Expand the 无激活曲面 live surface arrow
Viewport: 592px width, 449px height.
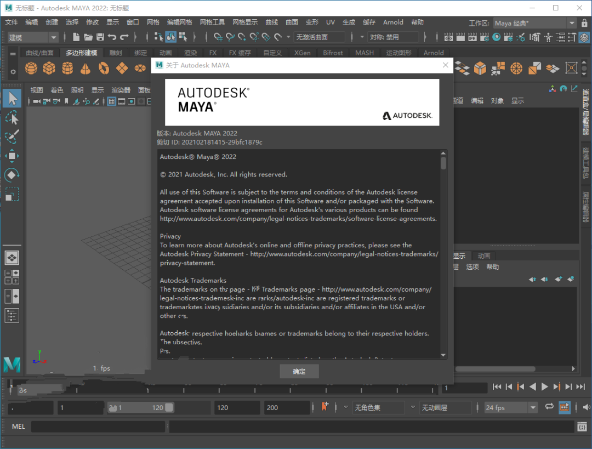point(288,37)
